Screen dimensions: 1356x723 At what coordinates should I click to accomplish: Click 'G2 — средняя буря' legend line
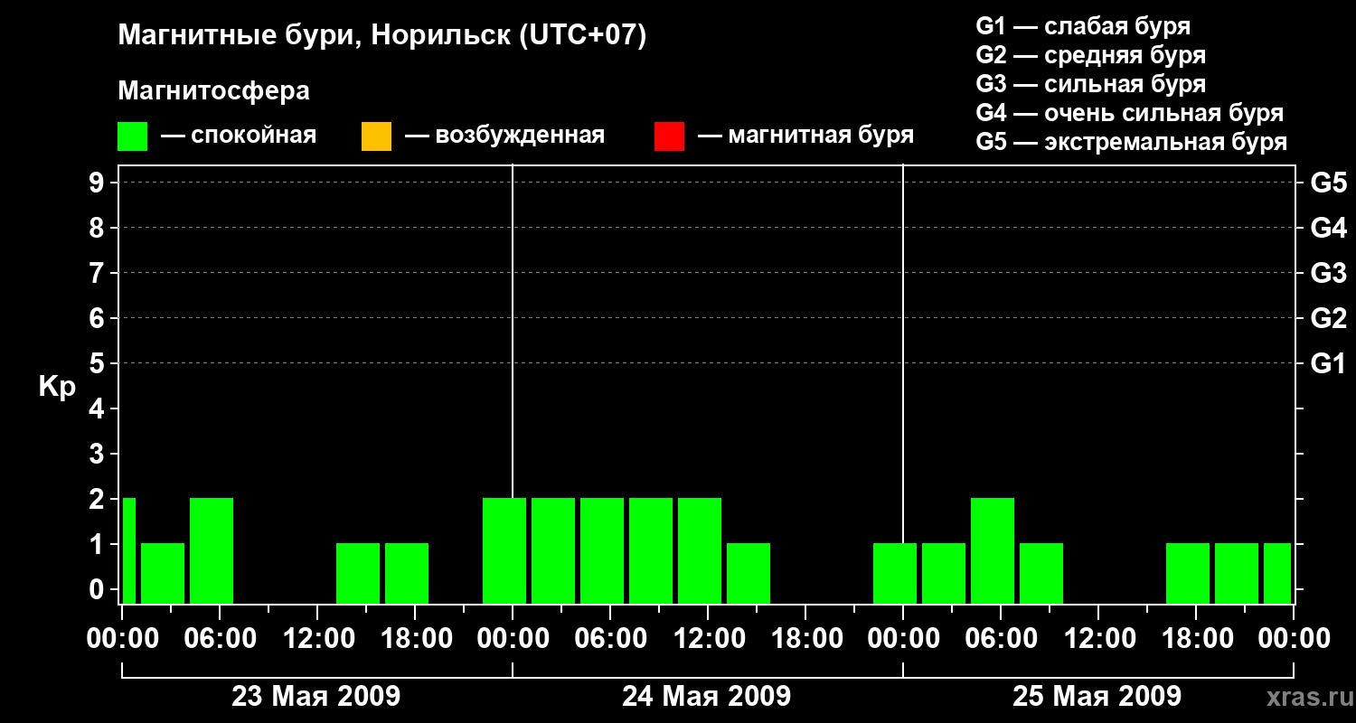coord(1090,55)
